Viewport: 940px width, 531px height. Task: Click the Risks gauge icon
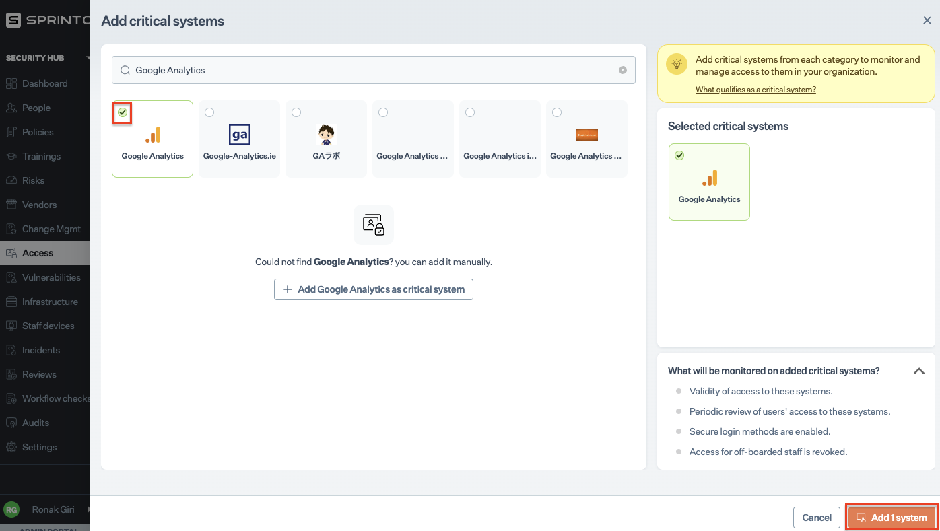point(11,180)
